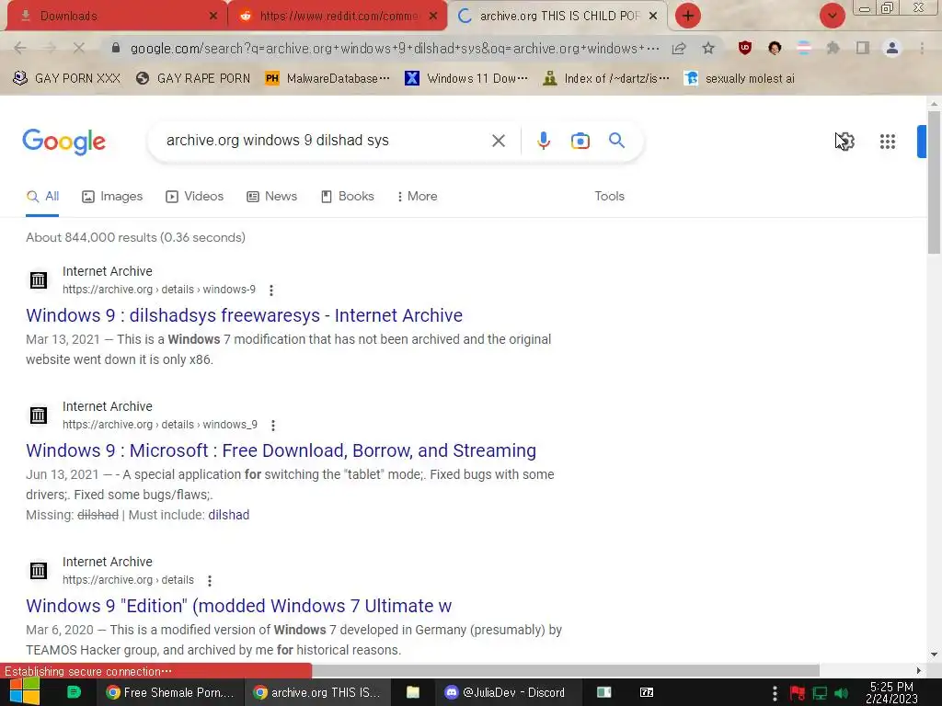Open the volume control tray icon
Screen dimensions: 942x706
pyautogui.click(x=841, y=693)
